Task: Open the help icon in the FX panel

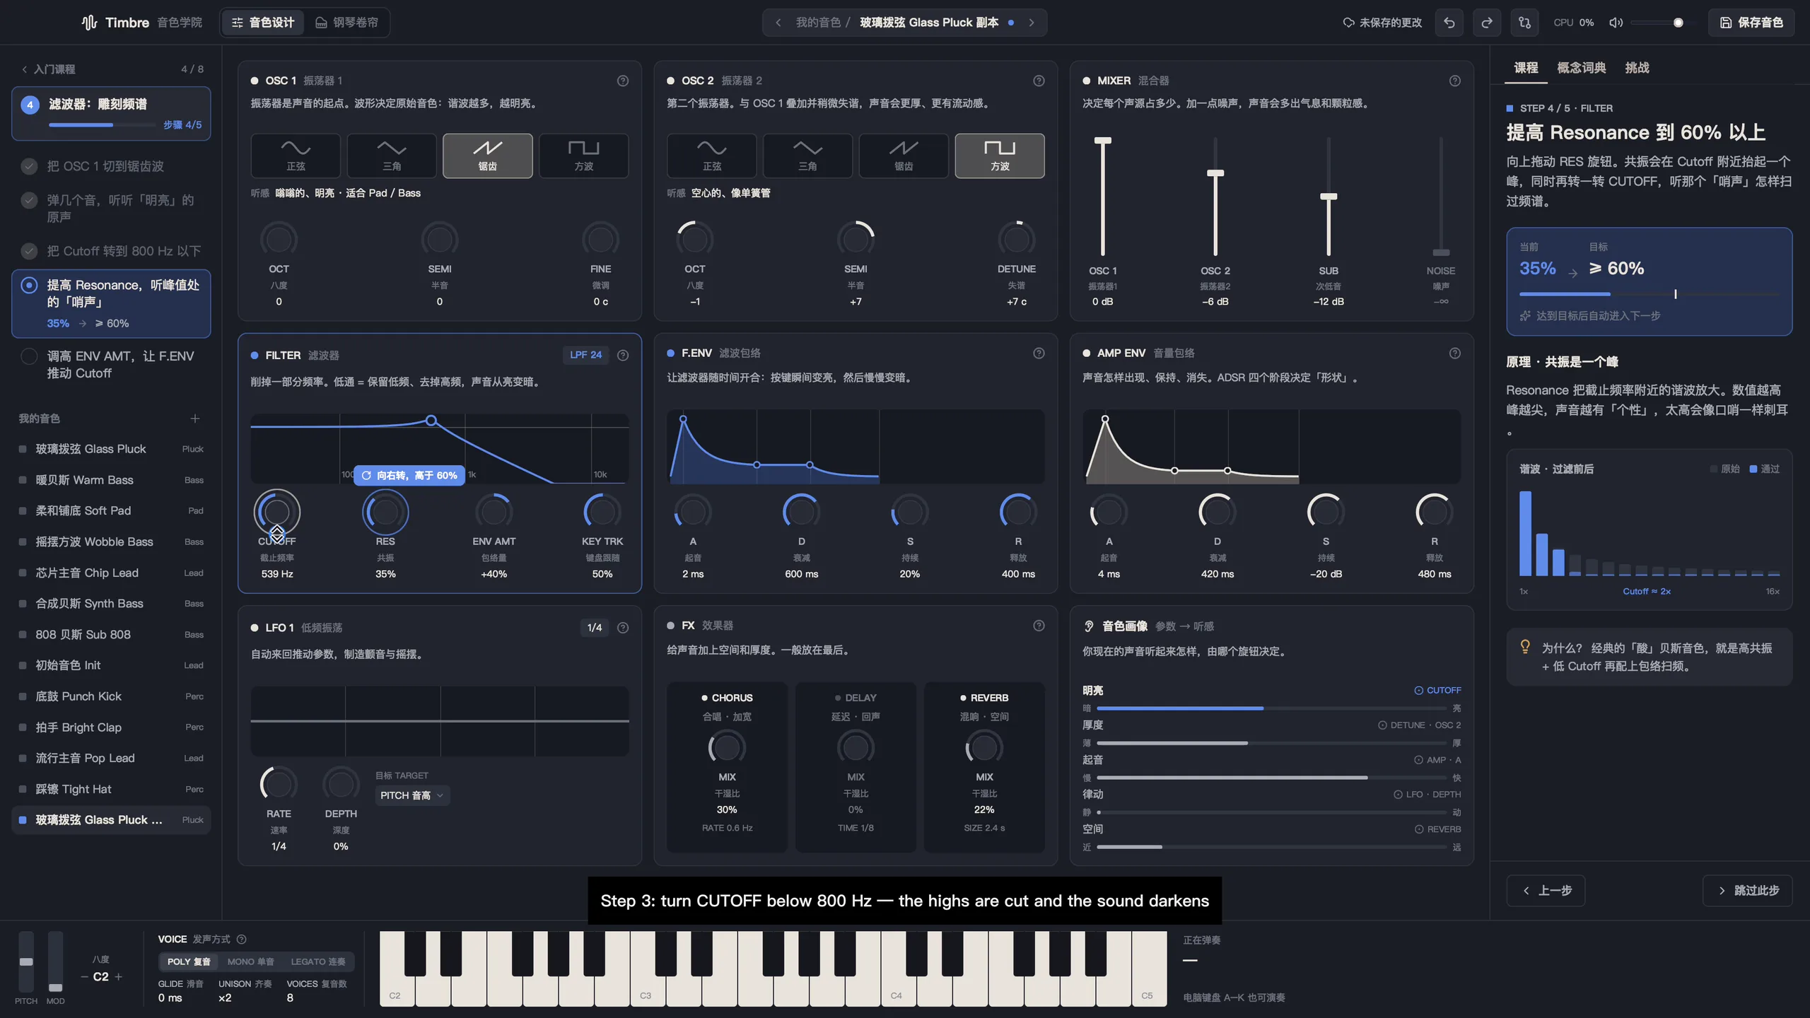Action: (1039, 626)
